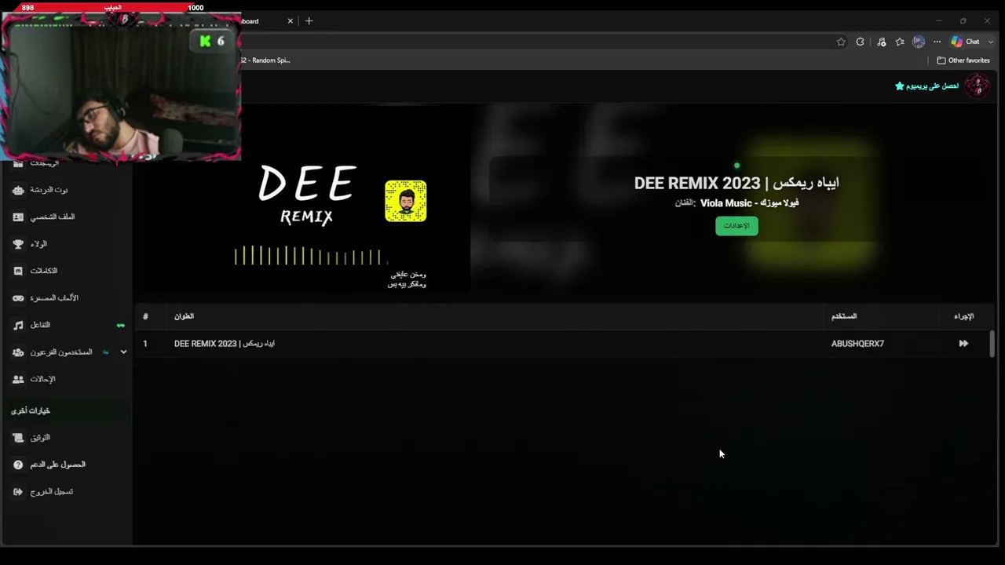Screen dimensions: 1005x565
Task: Click the sub-users group icon
Action: click(x=18, y=352)
